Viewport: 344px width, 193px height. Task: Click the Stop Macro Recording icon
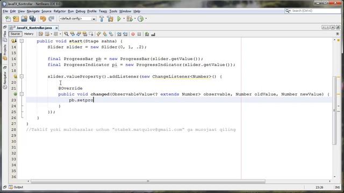[139, 34]
